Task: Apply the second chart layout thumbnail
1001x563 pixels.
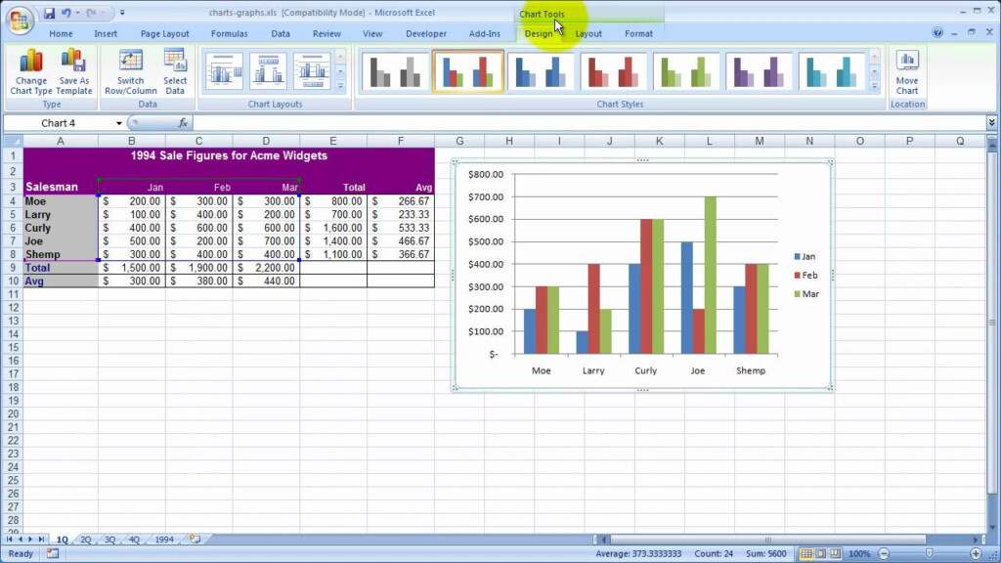Action: click(x=268, y=70)
